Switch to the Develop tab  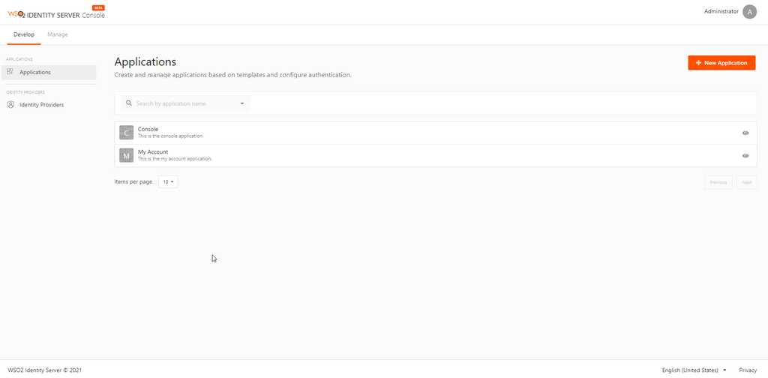(24, 34)
